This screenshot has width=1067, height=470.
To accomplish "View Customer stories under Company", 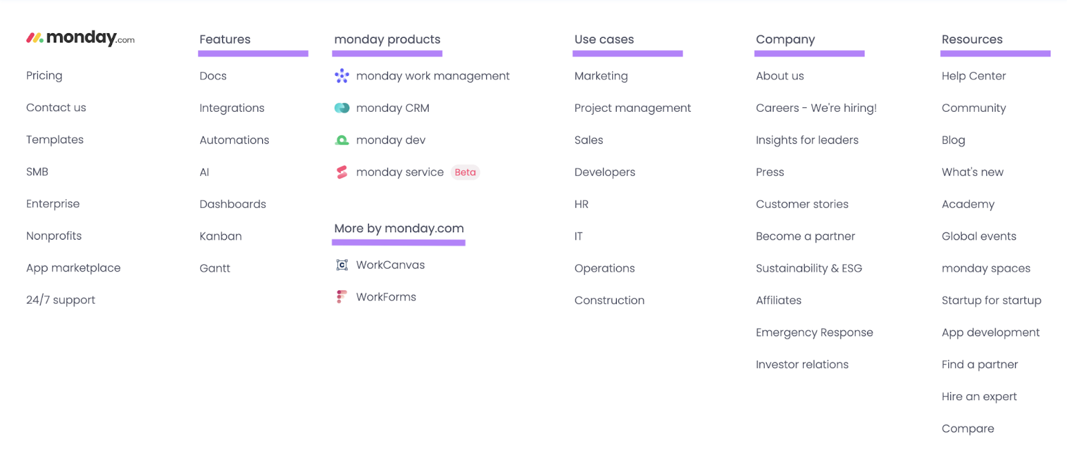I will pos(802,204).
